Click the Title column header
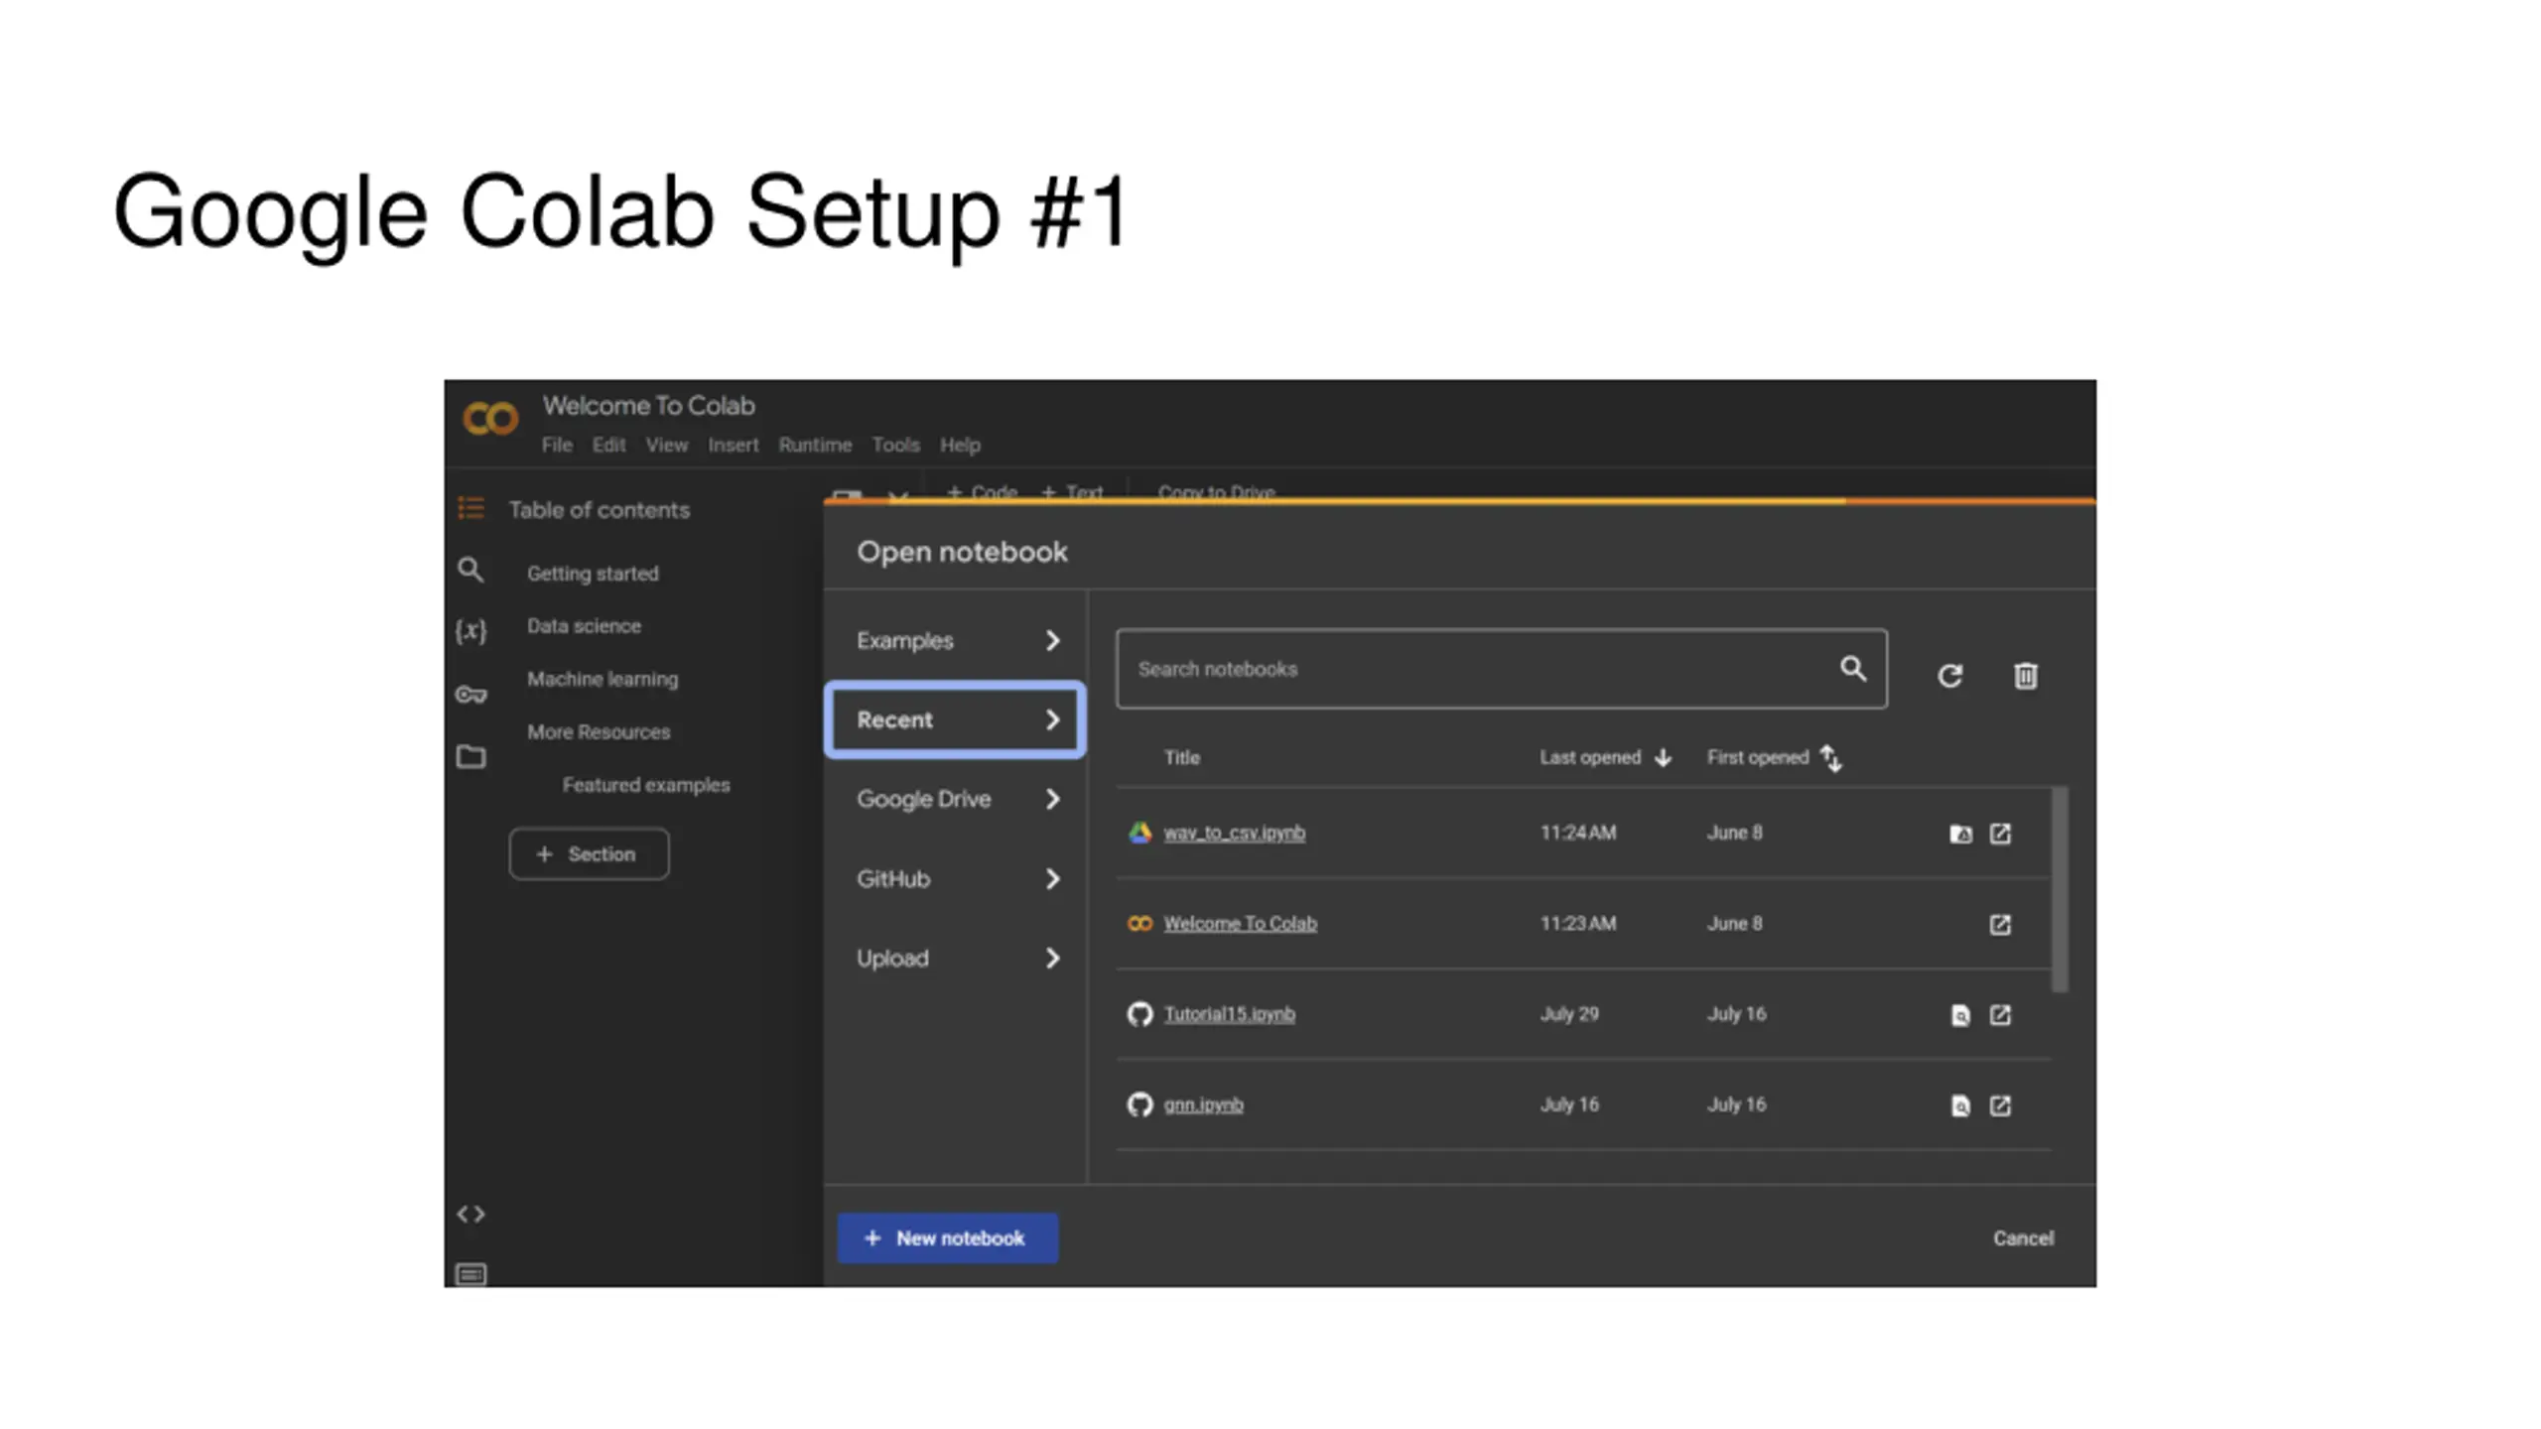The height and width of the screenshot is (1429, 2541). click(x=1181, y=758)
